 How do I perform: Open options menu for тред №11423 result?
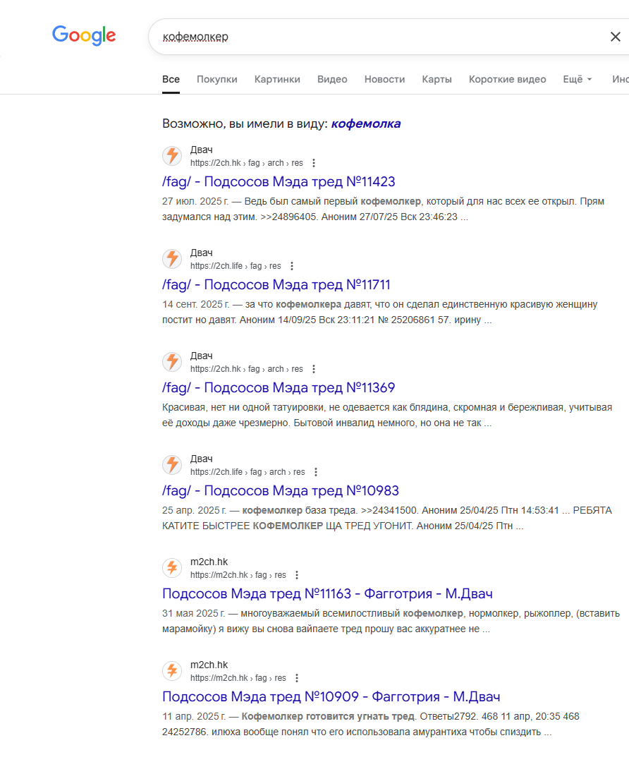pyautogui.click(x=314, y=163)
